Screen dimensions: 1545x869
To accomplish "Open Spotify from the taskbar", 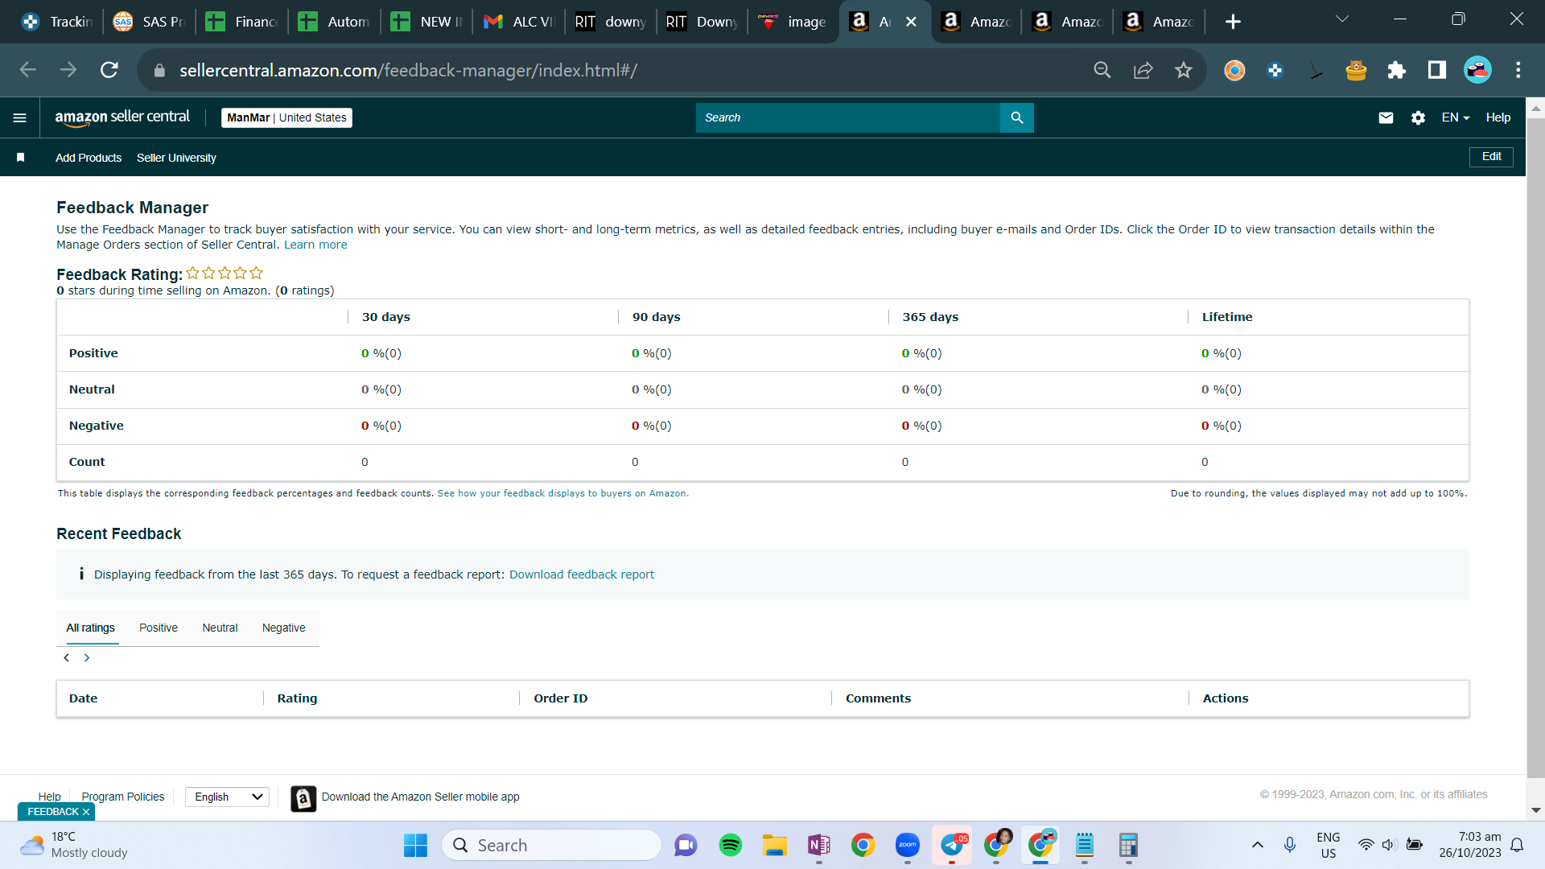I will coord(731,845).
